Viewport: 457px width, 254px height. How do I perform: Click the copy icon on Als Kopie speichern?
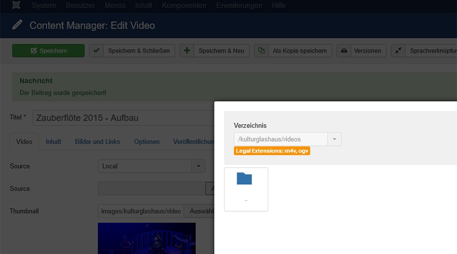click(261, 51)
